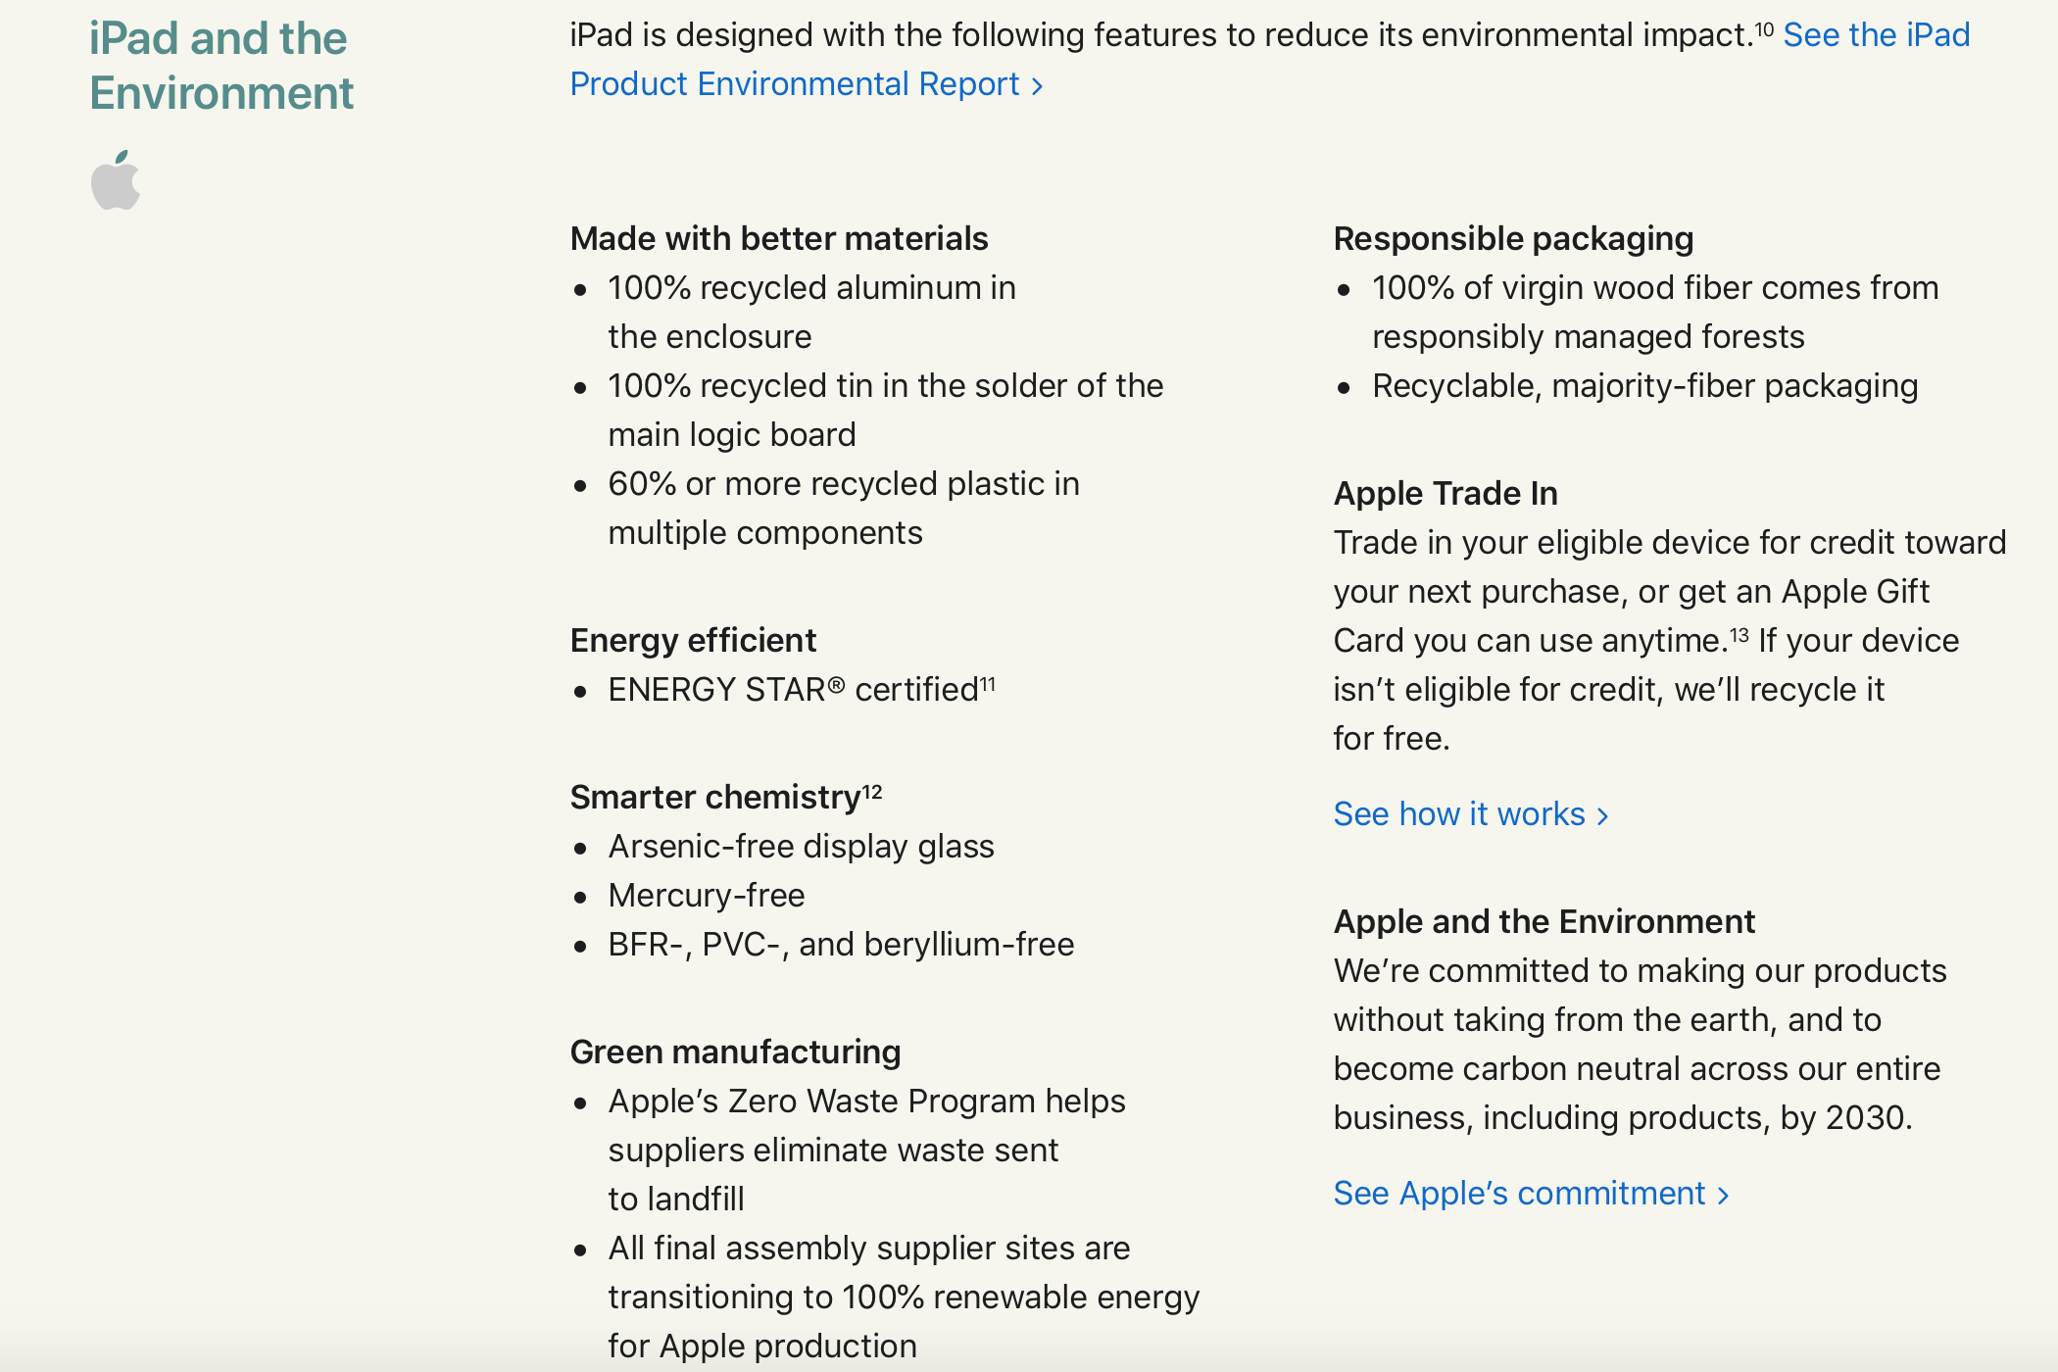Follow the See Apple's commitment link
2058x1372 pixels.
[1519, 1194]
